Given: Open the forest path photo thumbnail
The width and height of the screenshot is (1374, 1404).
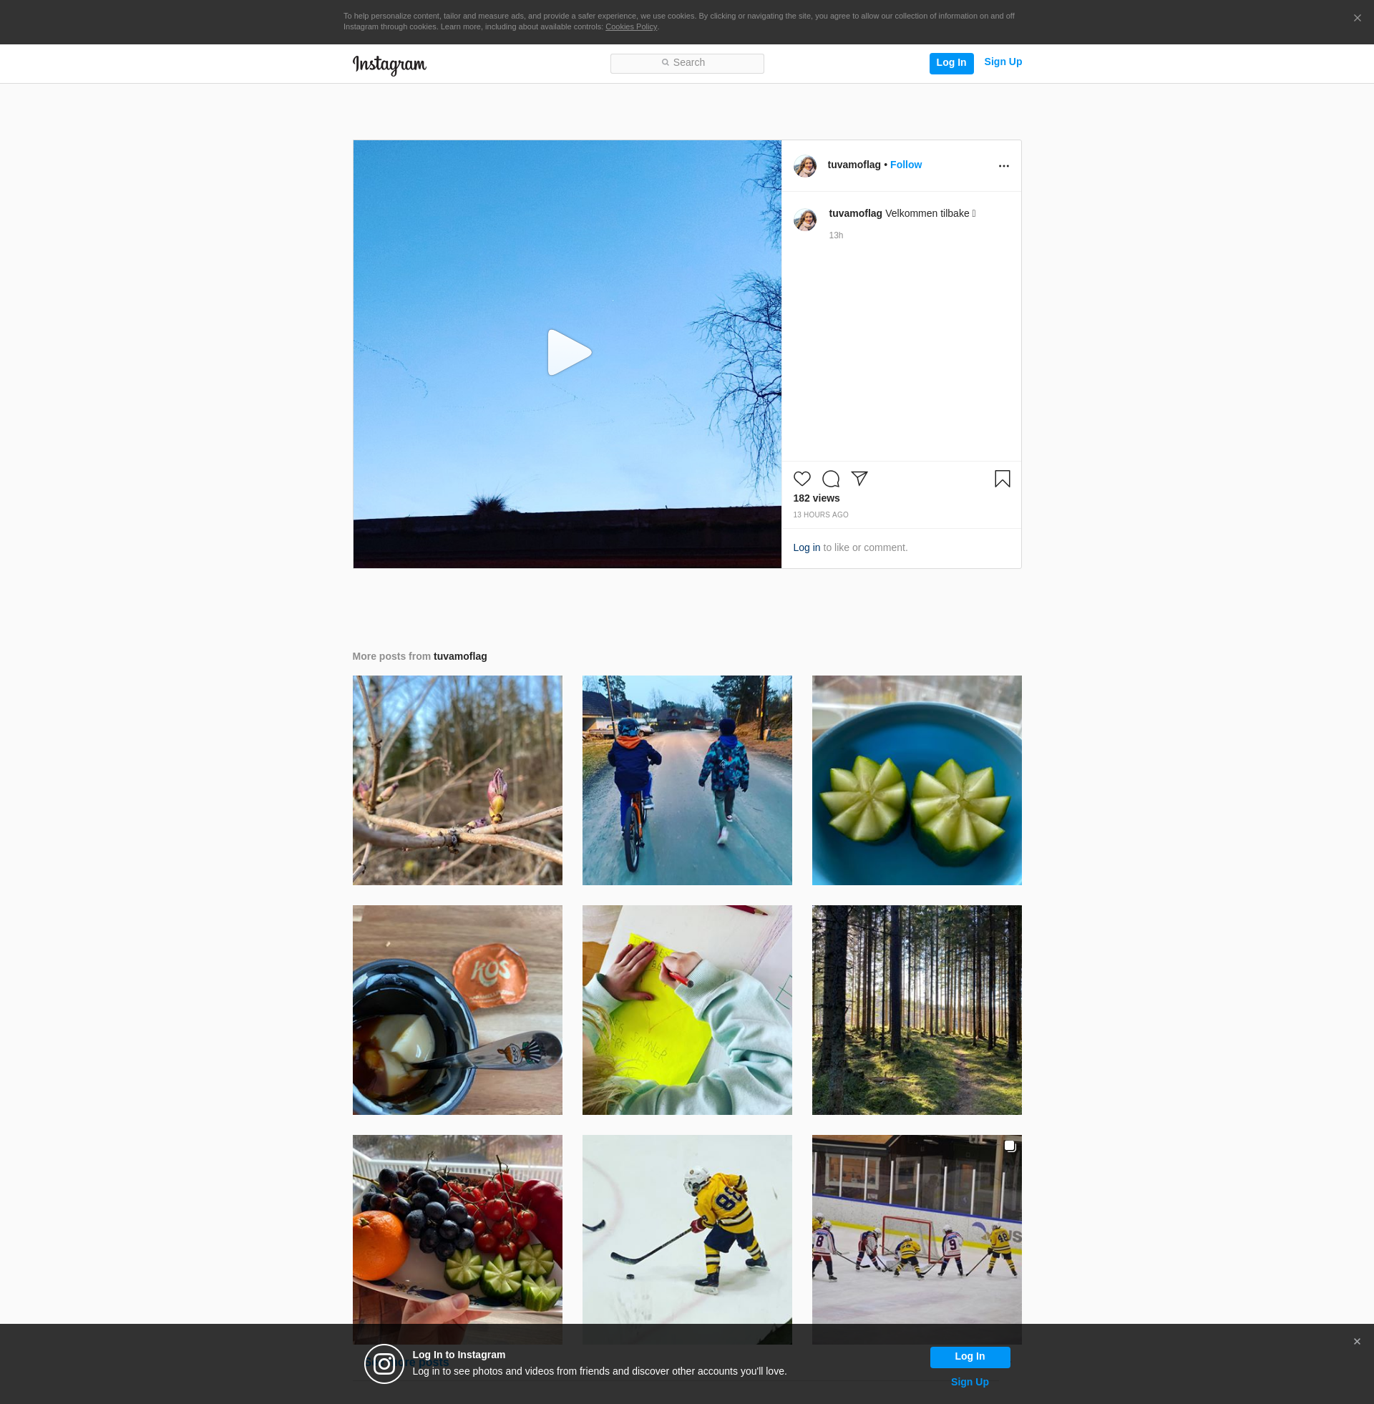Looking at the screenshot, I should coord(917,1010).
